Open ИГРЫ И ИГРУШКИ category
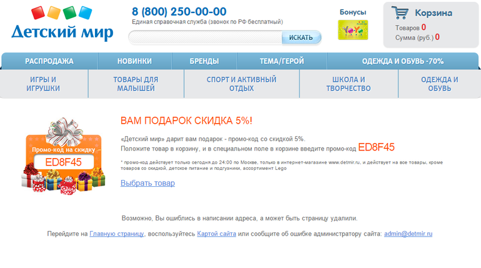The height and width of the screenshot is (268, 481). click(x=43, y=84)
